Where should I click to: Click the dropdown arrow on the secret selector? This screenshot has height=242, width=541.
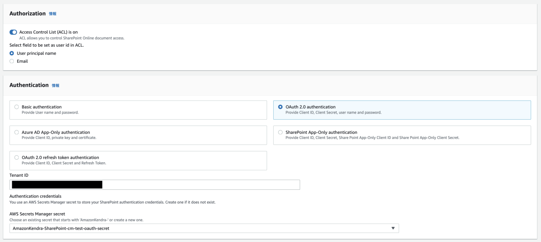coord(393,228)
